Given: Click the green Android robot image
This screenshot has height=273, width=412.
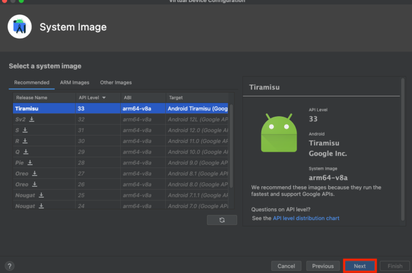Looking at the screenshot, I should [279, 133].
